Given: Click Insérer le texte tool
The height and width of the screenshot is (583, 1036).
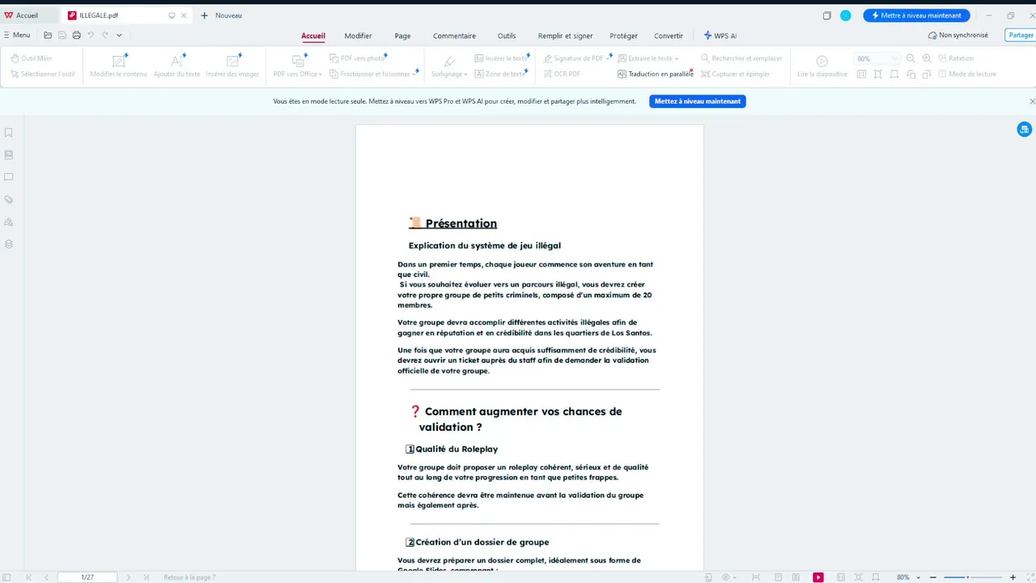Looking at the screenshot, I should [501, 58].
